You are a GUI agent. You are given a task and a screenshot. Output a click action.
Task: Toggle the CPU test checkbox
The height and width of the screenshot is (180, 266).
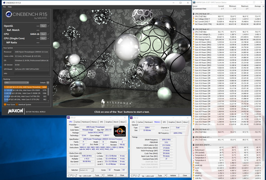click(x=48, y=34)
